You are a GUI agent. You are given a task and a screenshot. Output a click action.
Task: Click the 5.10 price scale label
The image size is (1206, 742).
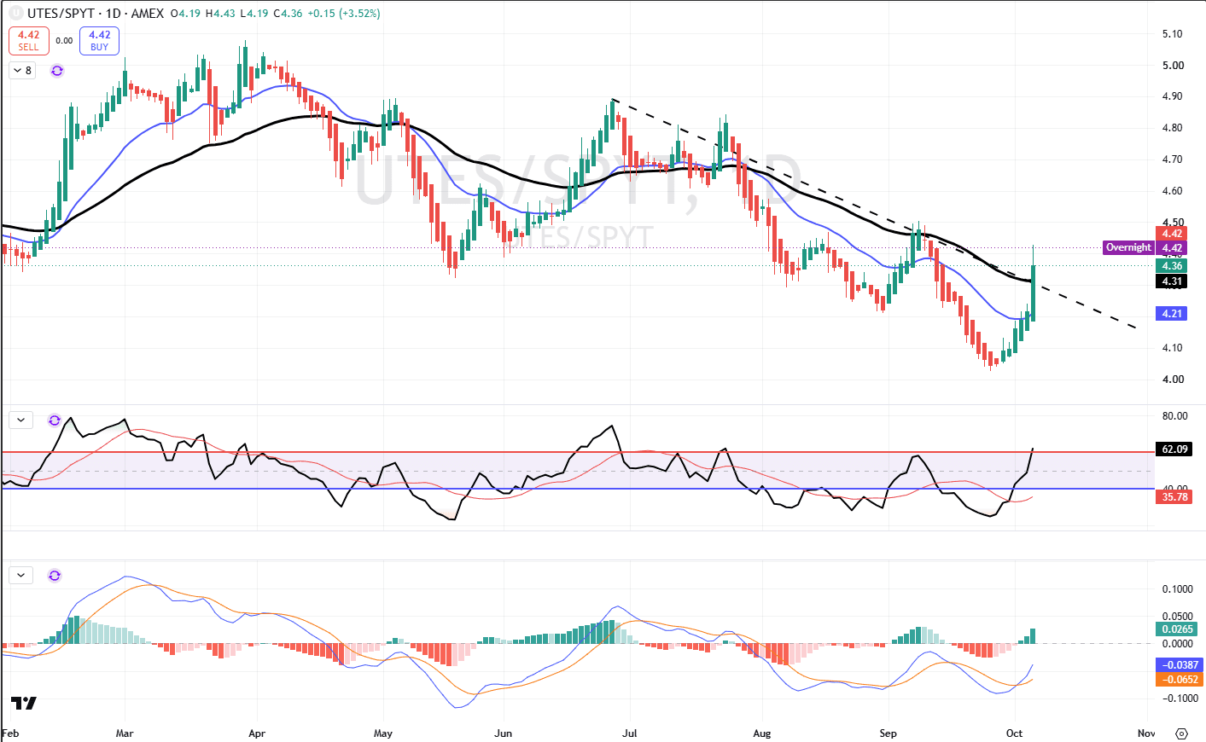(1173, 34)
